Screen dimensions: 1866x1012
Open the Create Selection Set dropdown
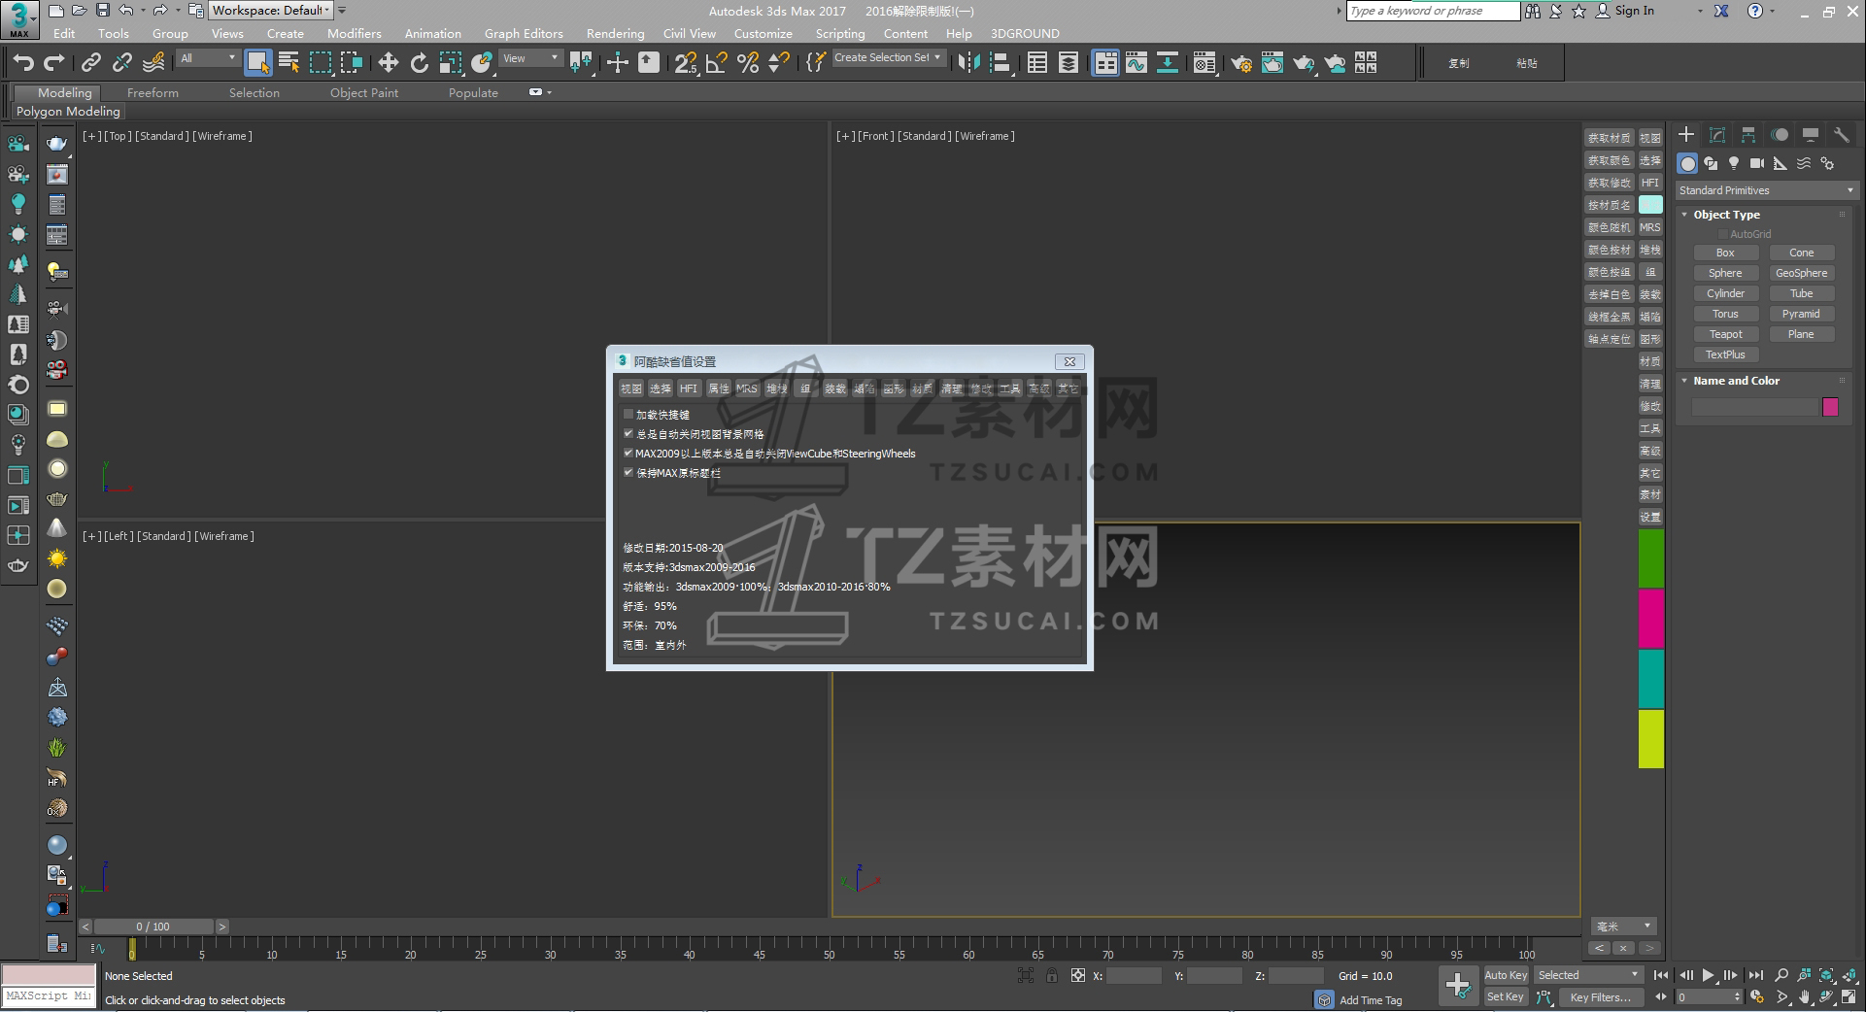point(889,57)
